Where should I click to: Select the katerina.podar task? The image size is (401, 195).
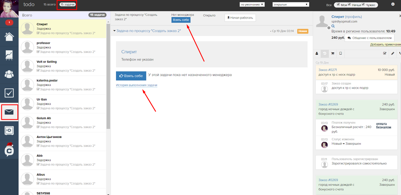point(63,85)
